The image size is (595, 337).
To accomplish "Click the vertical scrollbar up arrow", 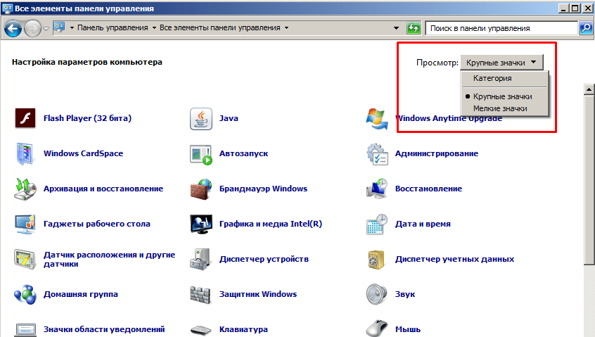I will (589, 89).
